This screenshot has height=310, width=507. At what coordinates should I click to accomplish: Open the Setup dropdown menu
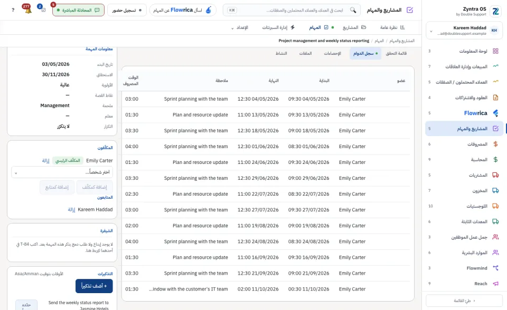240,28
